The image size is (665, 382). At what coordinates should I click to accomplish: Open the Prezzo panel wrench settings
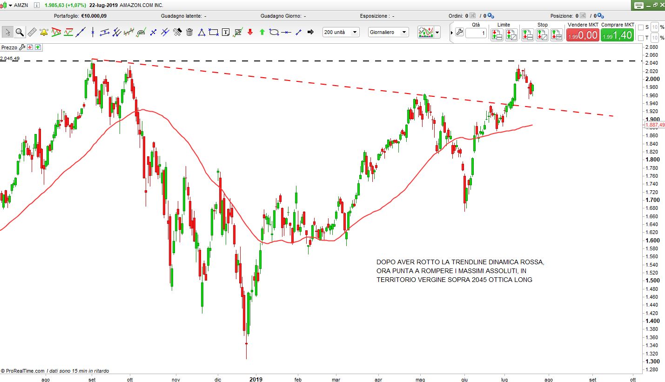(x=22, y=47)
